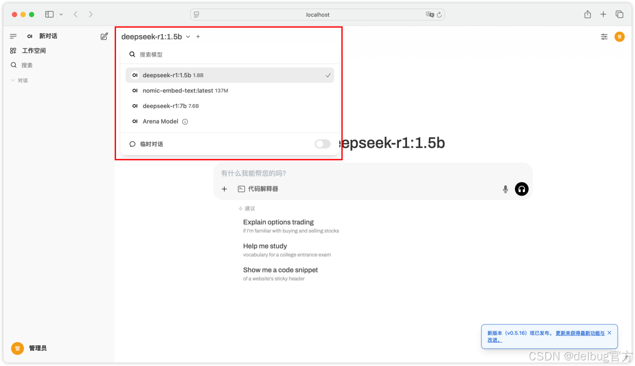Choose Show me a code snippet suggestion
Screen dimensions: 635x366
[x=280, y=274]
